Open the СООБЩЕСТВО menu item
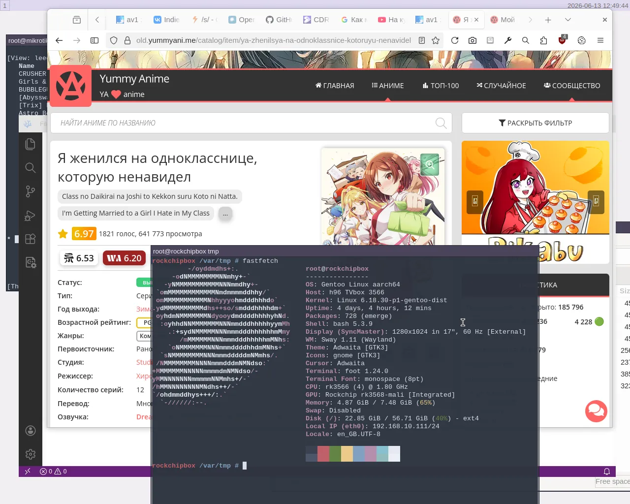 [x=572, y=86]
